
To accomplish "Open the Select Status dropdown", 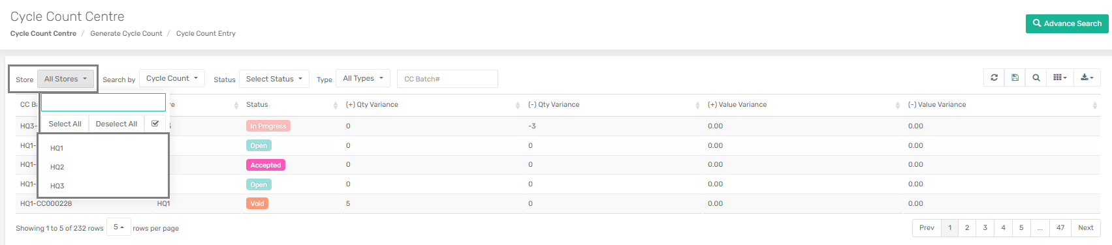I will pyautogui.click(x=274, y=79).
